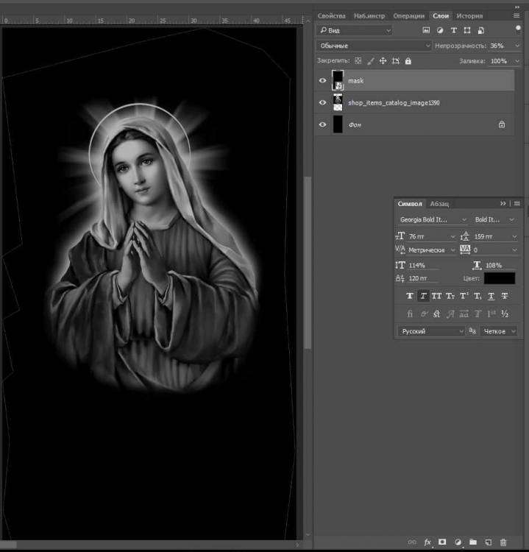The image size is (529, 552).
Task: Delete layer with trash icon
Action: [503, 542]
